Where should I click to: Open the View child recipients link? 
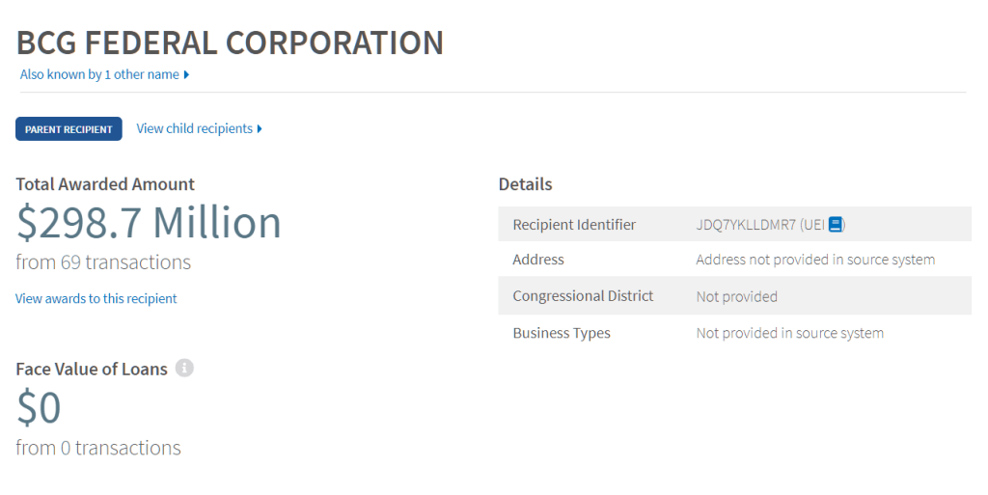tap(194, 128)
